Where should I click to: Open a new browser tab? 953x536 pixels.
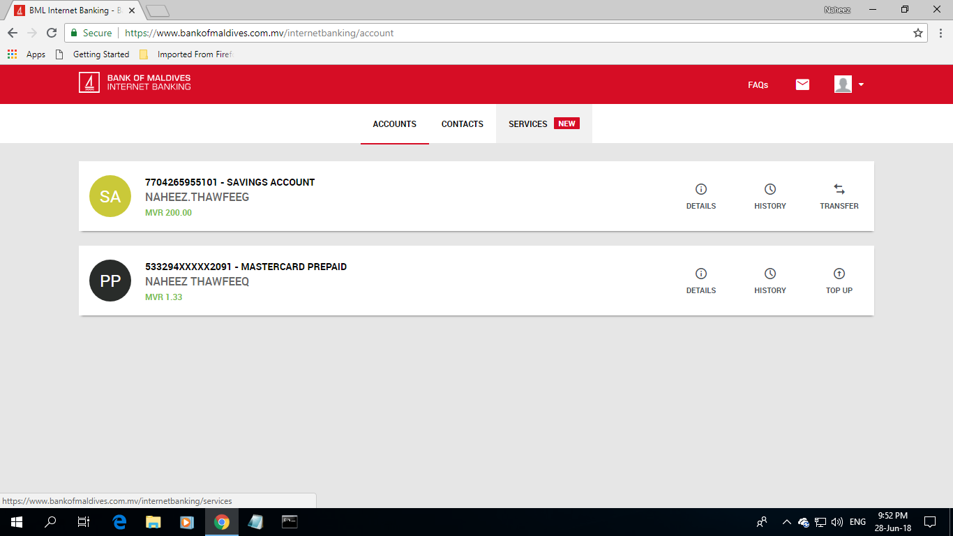pyautogui.click(x=158, y=10)
